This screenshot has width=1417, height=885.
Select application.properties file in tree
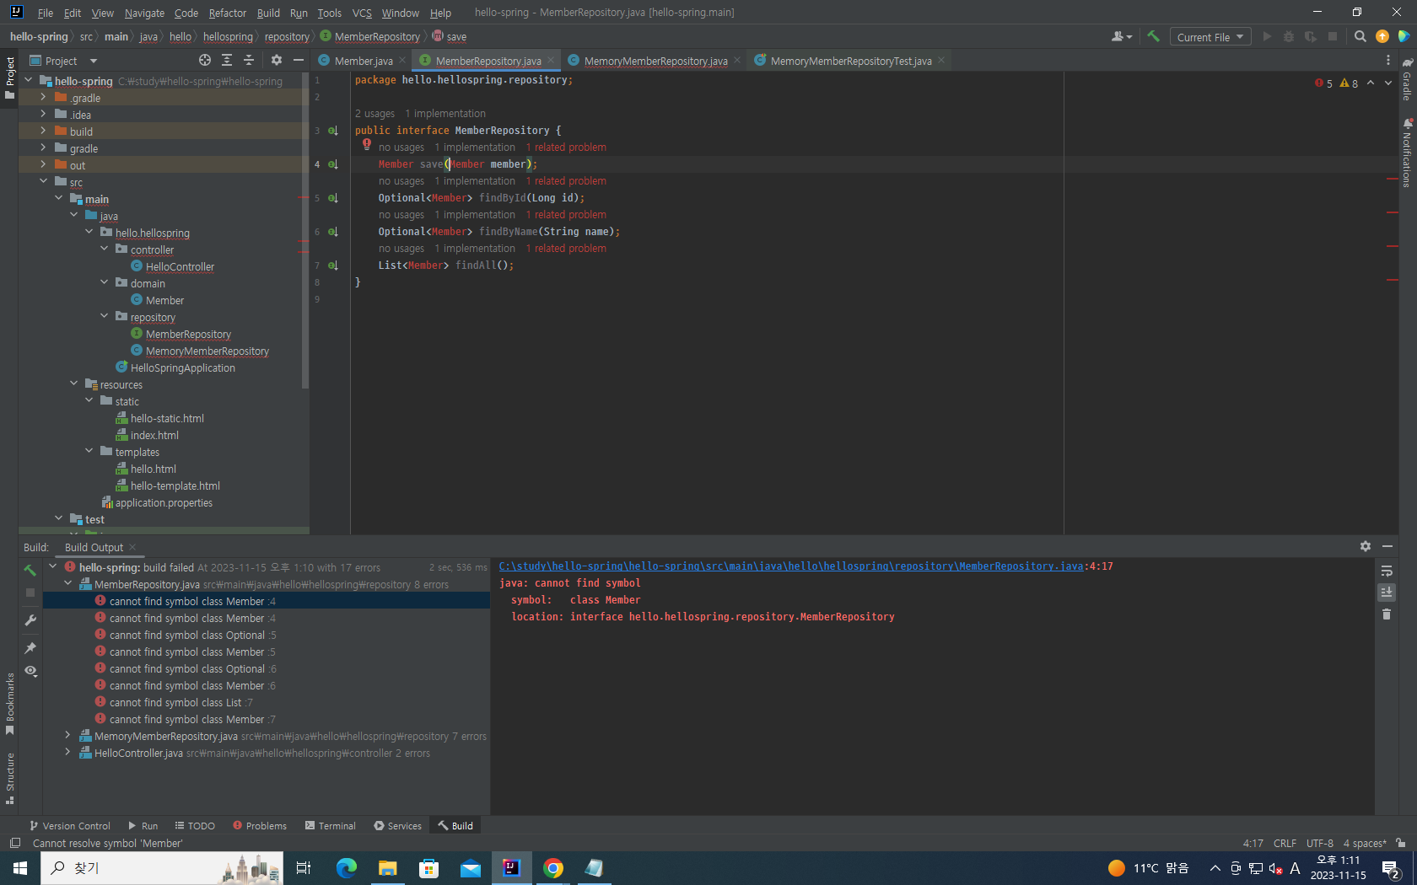click(164, 502)
